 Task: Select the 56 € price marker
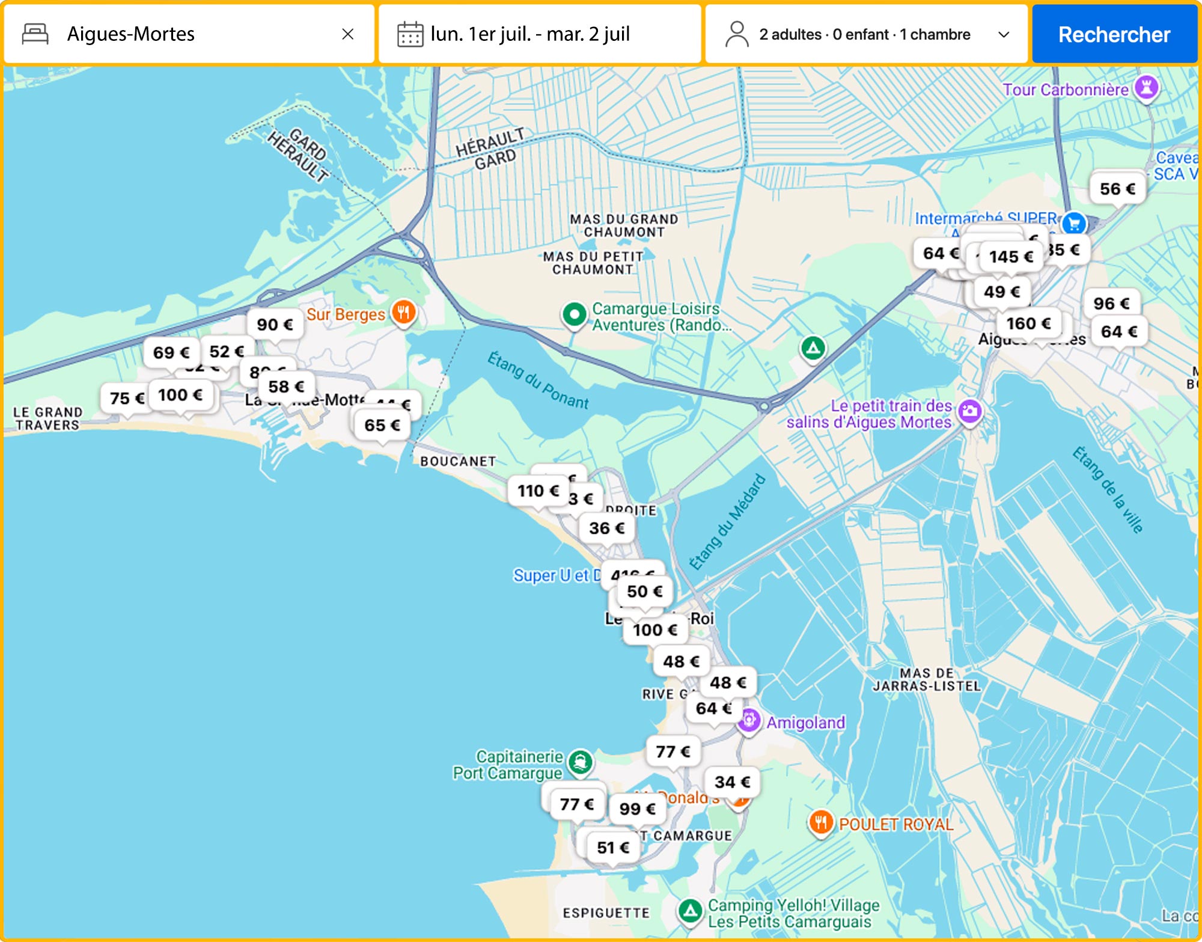1117,189
